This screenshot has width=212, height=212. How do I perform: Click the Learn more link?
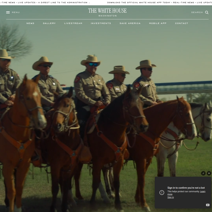(x=202, y=191)
